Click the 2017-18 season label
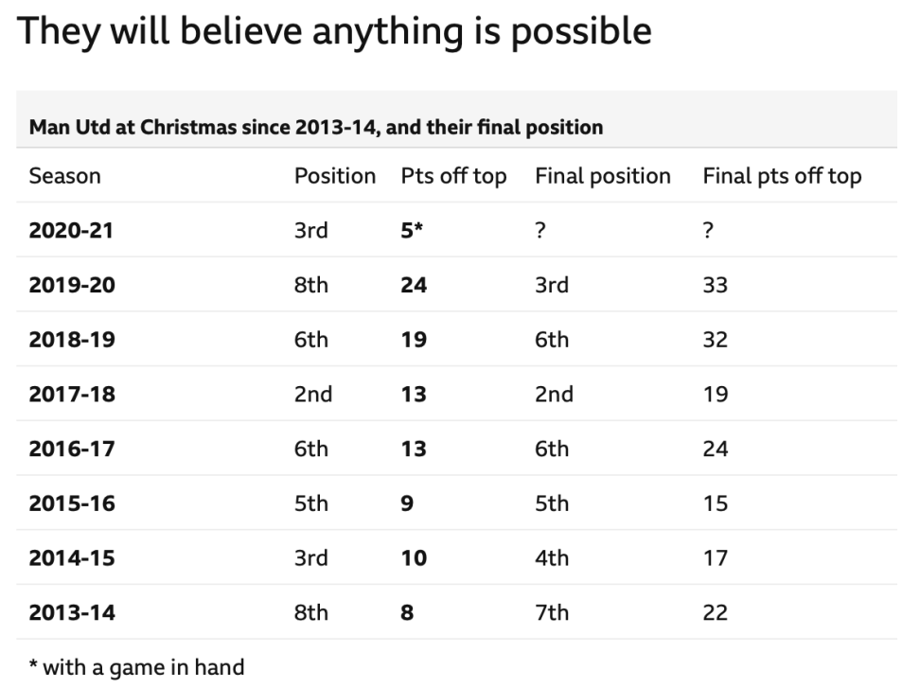Viewport: 902px width, 688px height. click(72, 394)
